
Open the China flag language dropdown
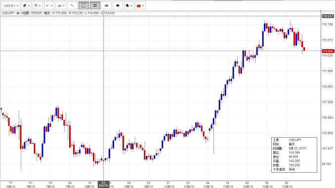140,5
